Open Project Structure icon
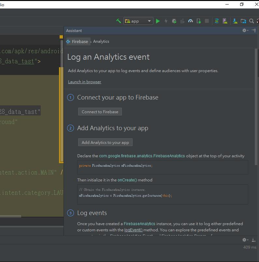The width and height of the screenshot is (259, 262). coord(243,21)
